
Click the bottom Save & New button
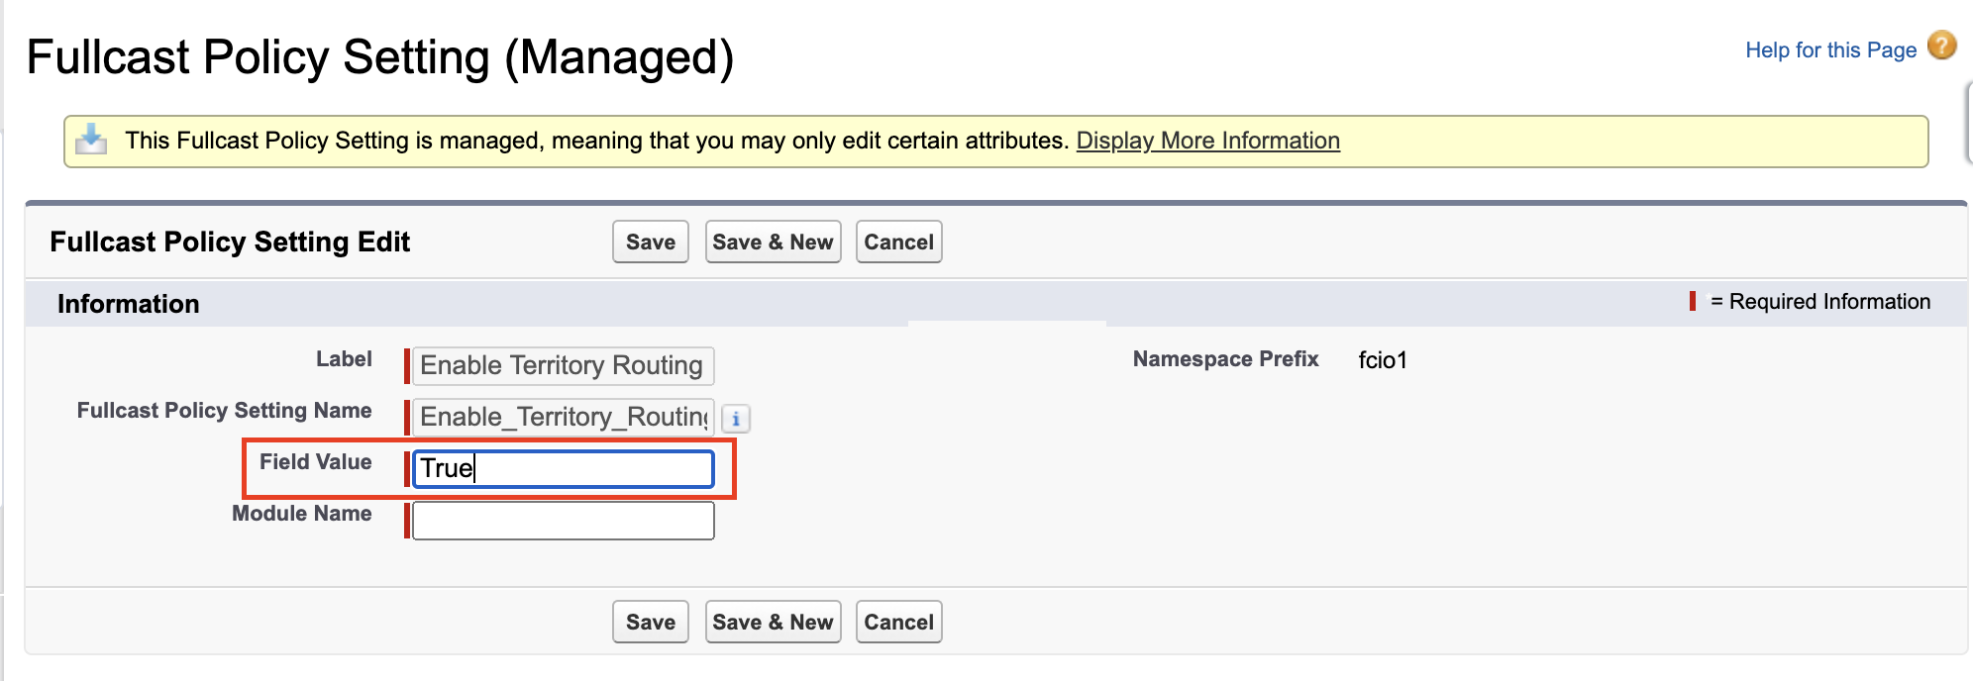click(x=773, y=622)
